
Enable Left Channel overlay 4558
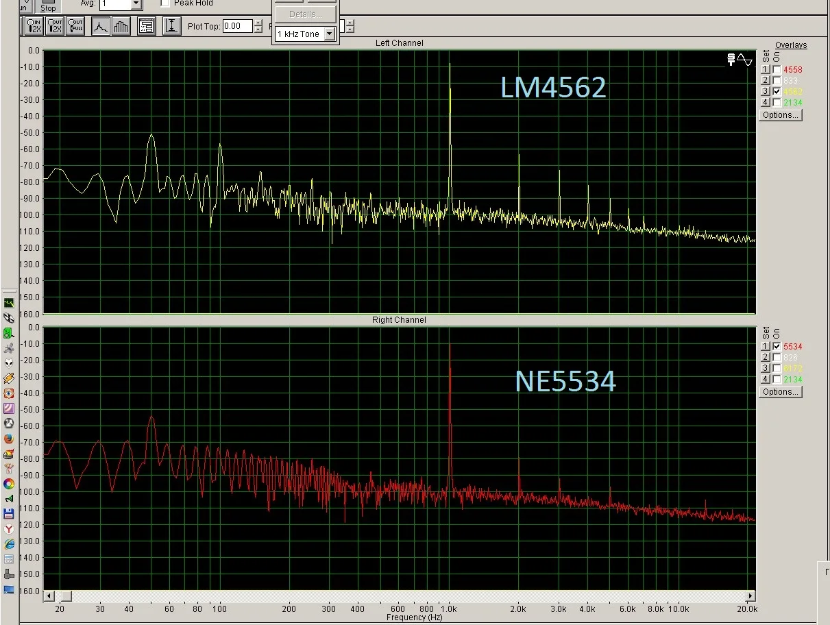(x=777, y=70)
